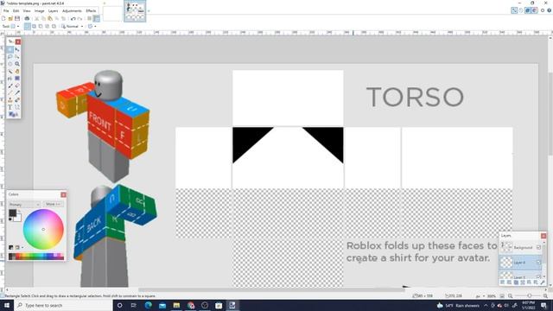Open the image list arrow beside thumbnails
The image size is (553, 311).
point(149,11)
